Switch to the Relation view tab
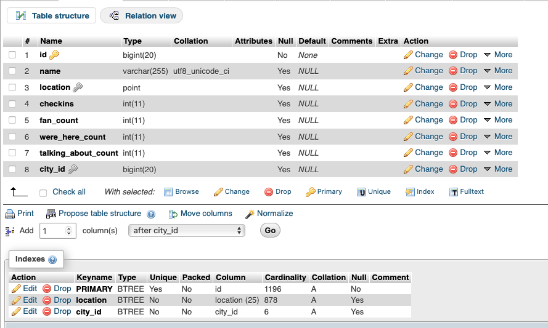 [141, 16]
